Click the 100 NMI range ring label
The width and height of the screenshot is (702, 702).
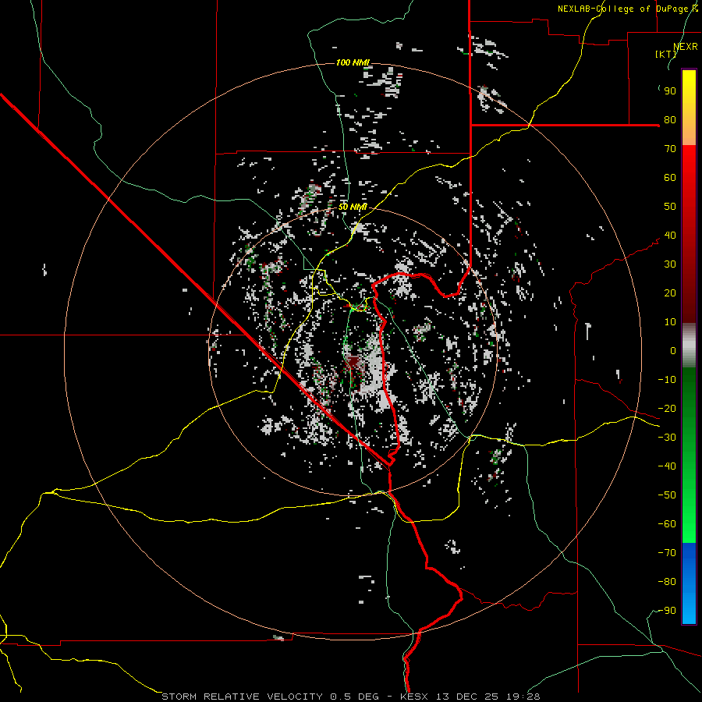click(353, 62)
